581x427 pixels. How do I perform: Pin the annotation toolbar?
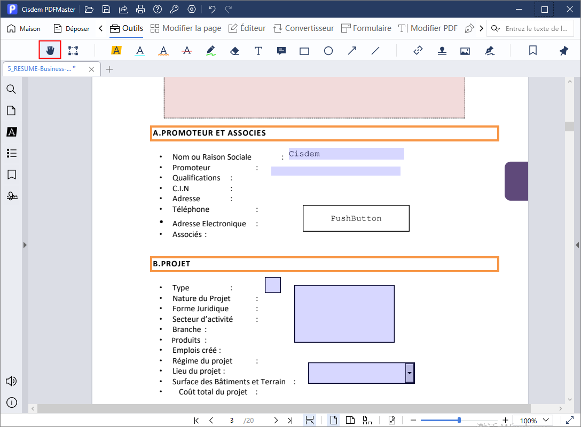click(x=563, y=51)
